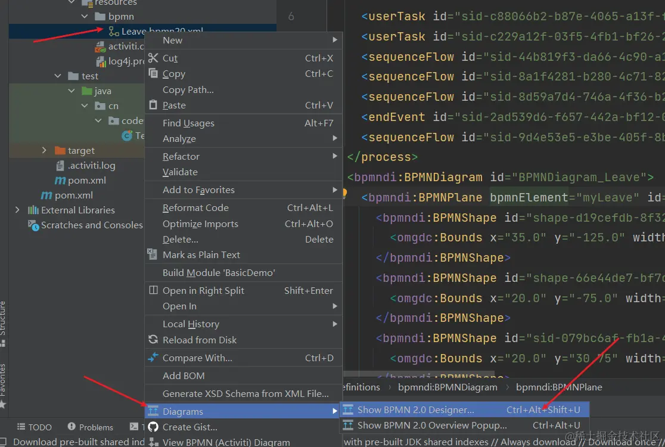Screen dimensions: 665x447
Task: Select Add BOM menu entry
Action: [244, 375]
